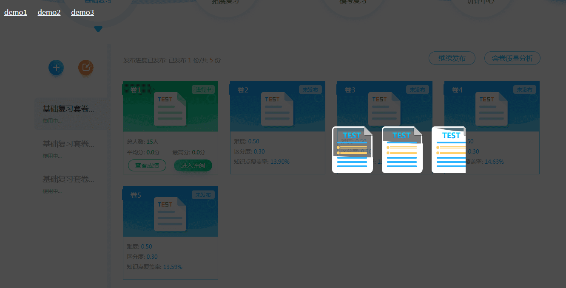Viewport: 566px width, 288px height.
Task: Click the 套卷质量分析 button
Action: coord(512,59)
